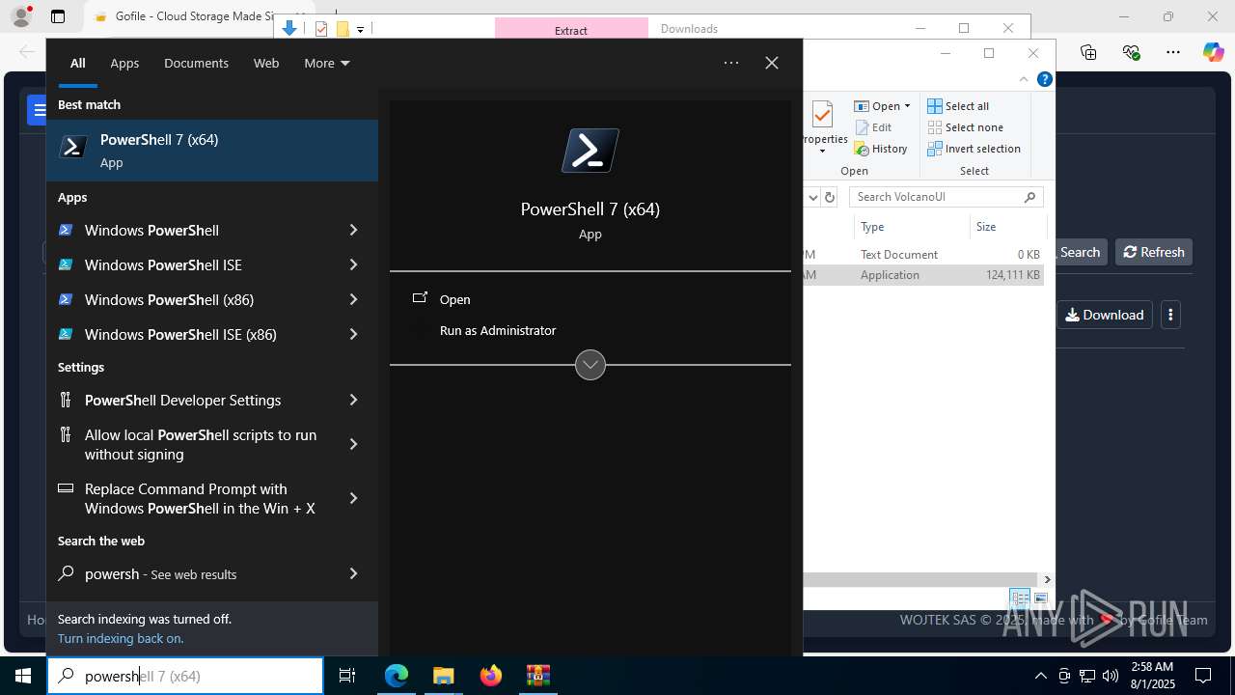Open the More filter dropdown

click(327, 63)
